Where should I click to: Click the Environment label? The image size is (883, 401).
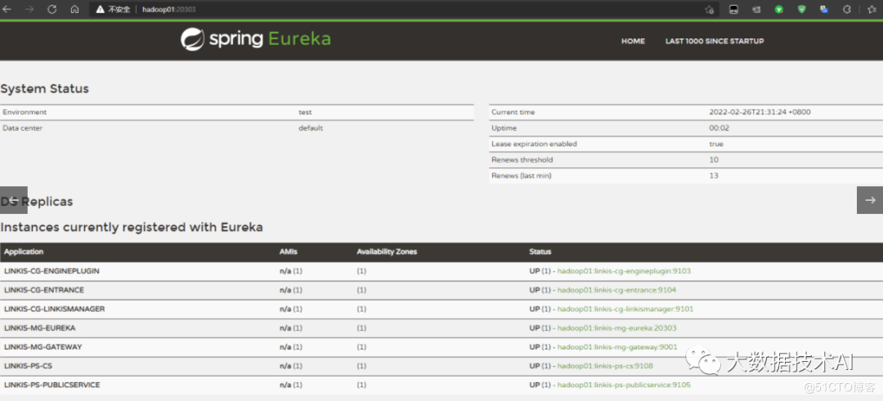(25, 113)
